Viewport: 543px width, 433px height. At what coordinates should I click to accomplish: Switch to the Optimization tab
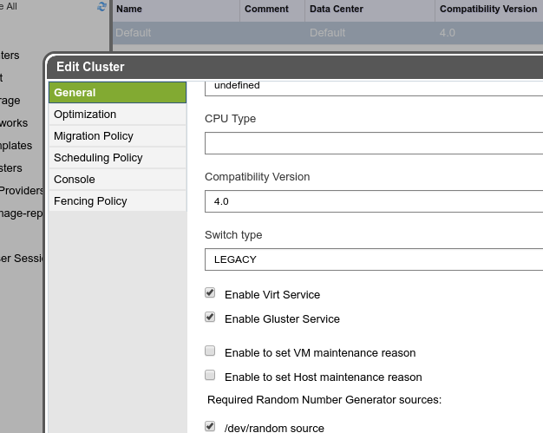coord(117,115)
